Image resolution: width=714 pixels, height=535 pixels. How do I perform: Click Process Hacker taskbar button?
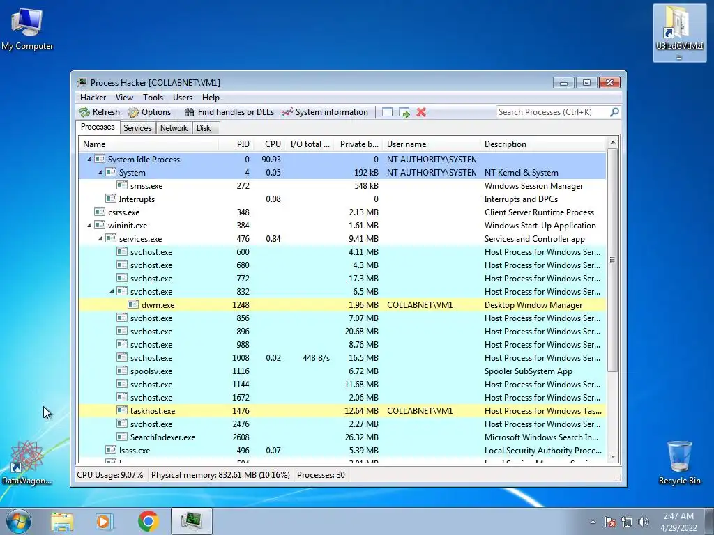click(191, 521)
